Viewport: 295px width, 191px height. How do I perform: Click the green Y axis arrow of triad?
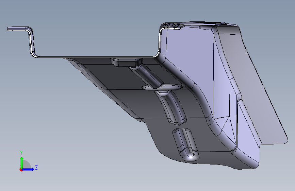(22, 162)
